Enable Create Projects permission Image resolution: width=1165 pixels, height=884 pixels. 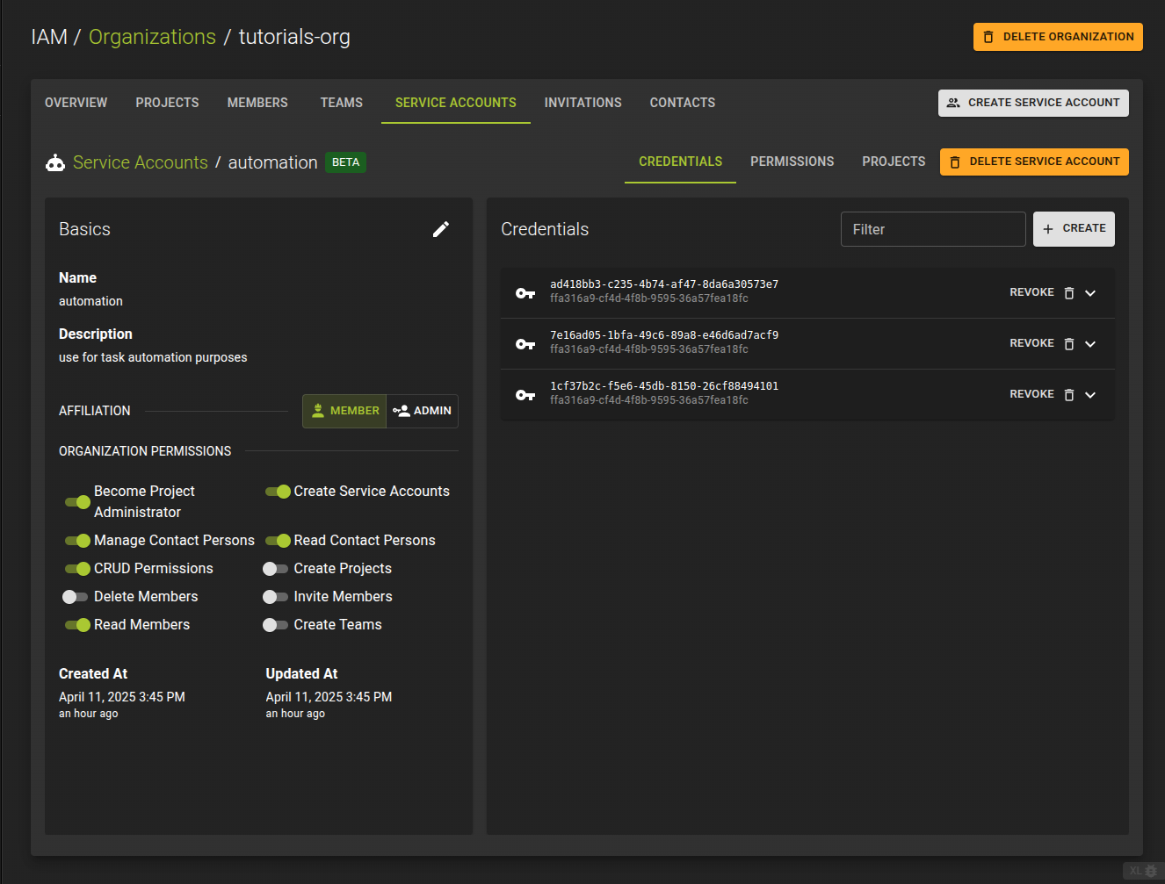276,569
